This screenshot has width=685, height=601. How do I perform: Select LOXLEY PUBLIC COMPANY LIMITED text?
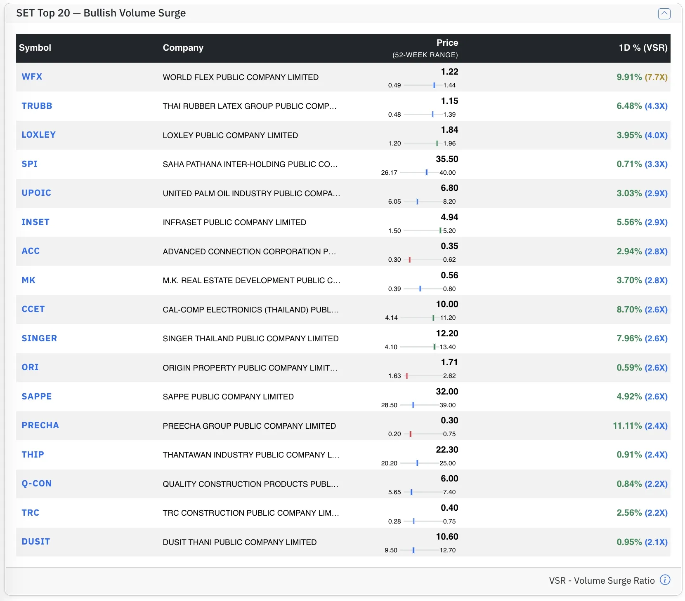[230, 135]
